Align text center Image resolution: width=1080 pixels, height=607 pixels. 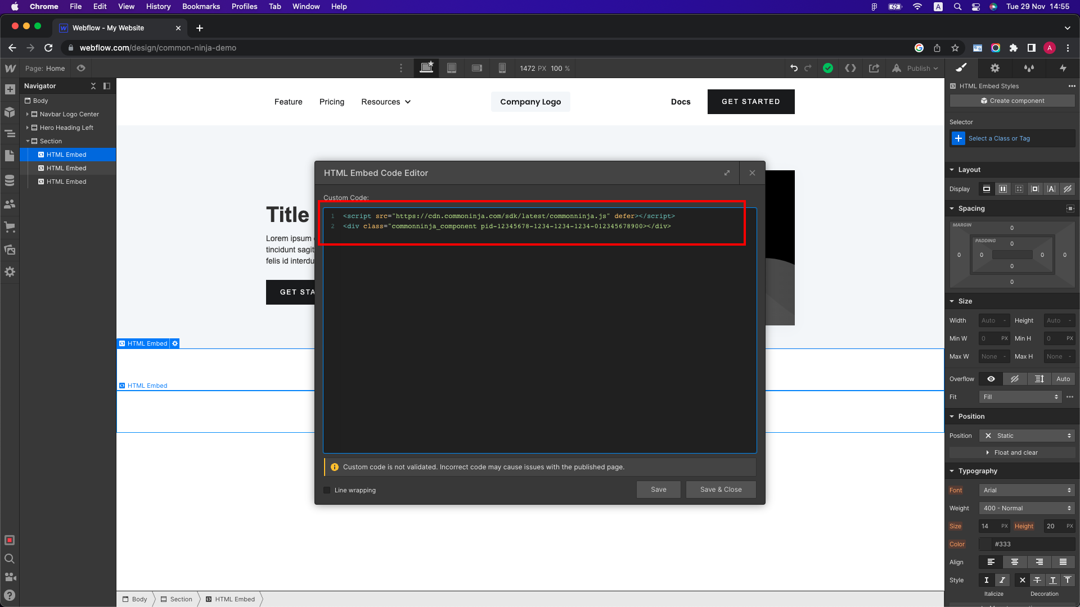coord(1015,562)
